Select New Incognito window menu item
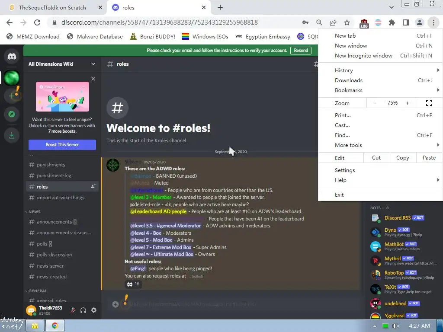 [380, 56]
